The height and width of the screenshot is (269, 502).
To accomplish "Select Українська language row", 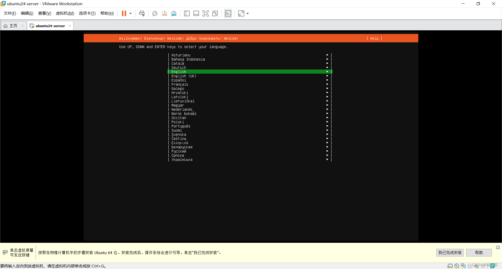I will click(x=250, y=160).
